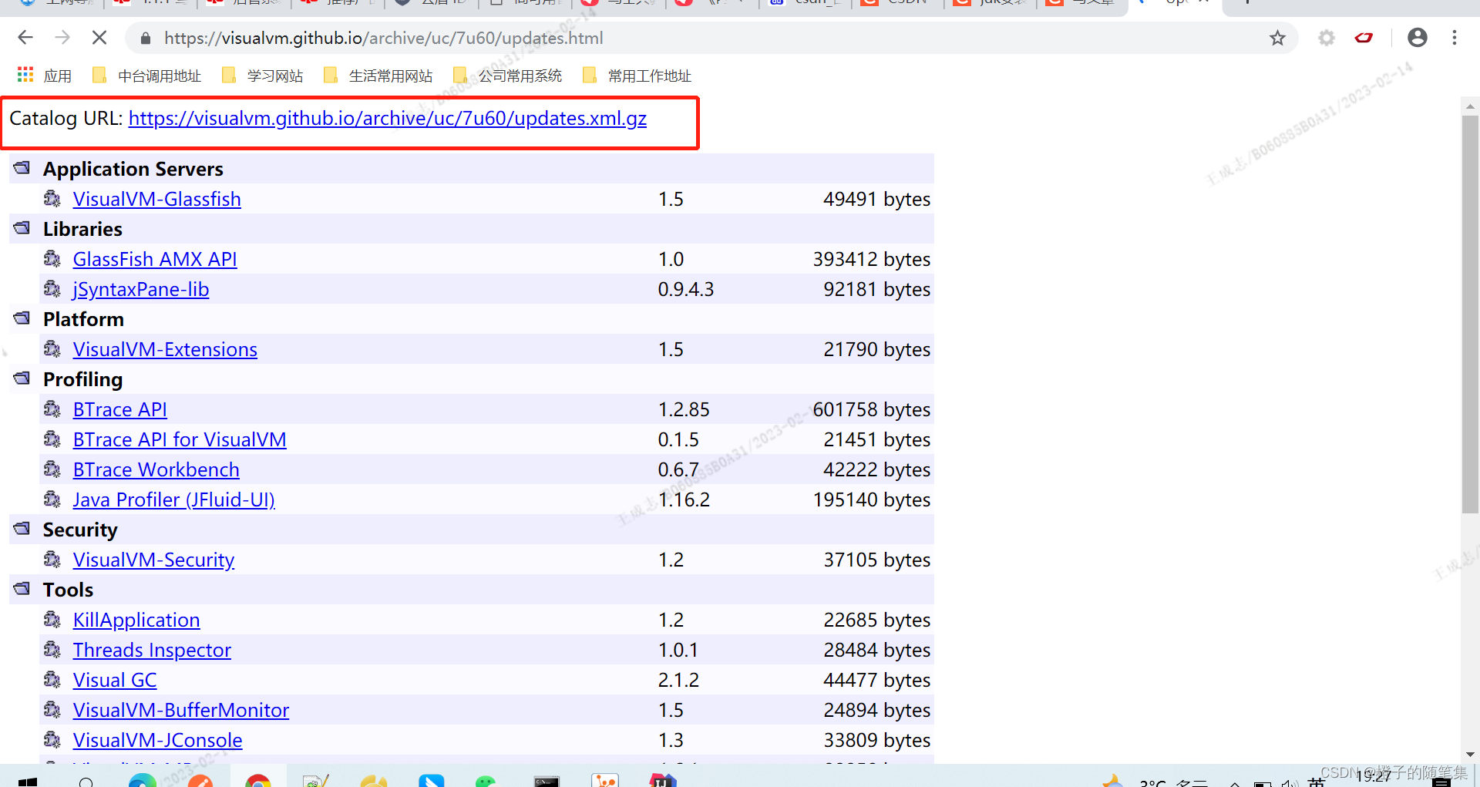1480x787 pixels.
Task: Click the site security padlock icon
Action: pyautogui.click(x=144, y=37)
